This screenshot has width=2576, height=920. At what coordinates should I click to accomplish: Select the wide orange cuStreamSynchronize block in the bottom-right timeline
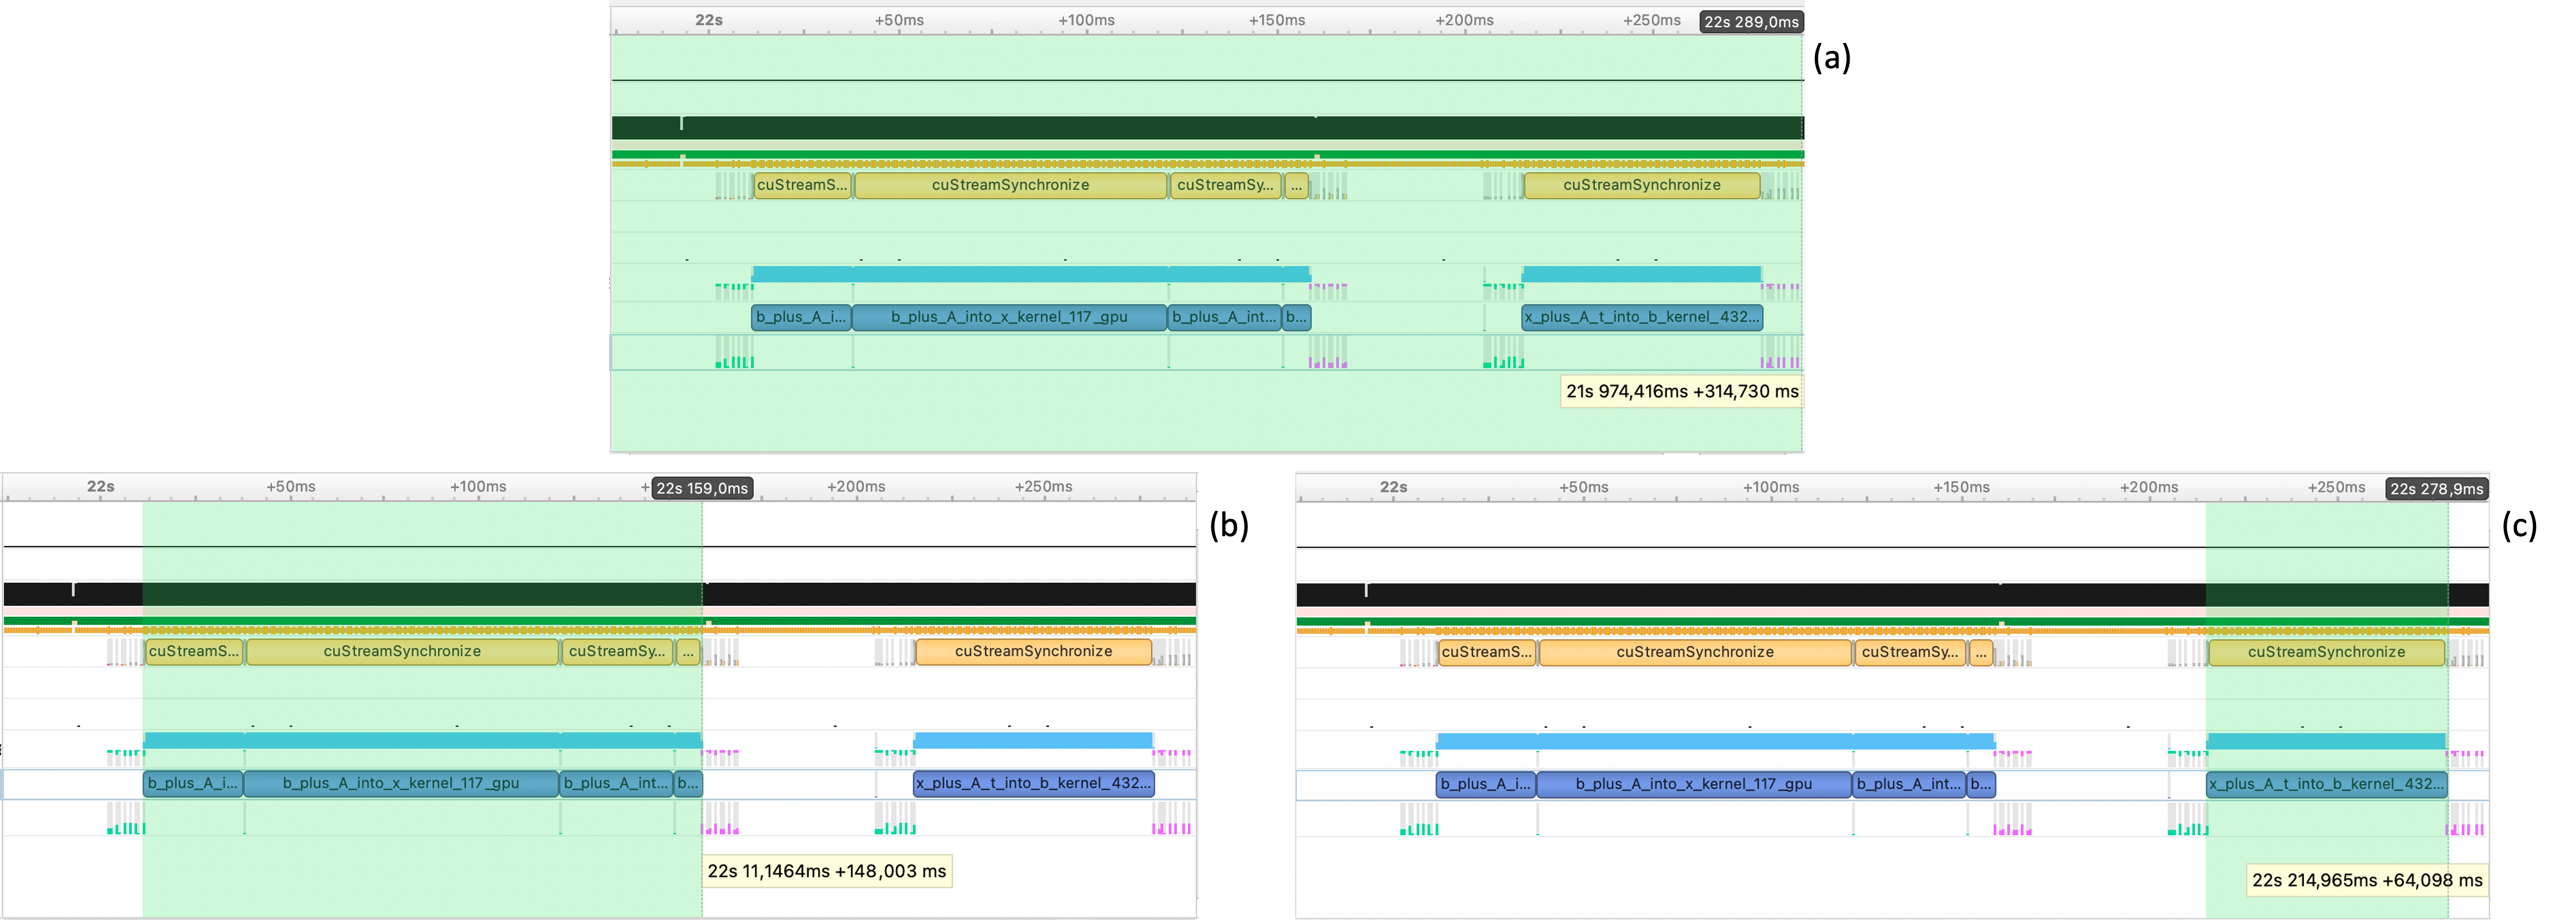coord(1695,652)
